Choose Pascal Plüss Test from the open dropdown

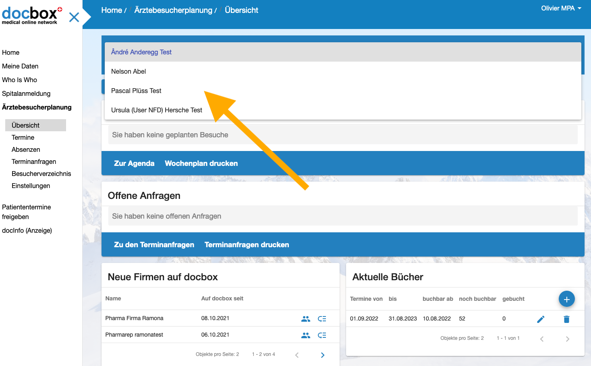click(x=136, y=91)
